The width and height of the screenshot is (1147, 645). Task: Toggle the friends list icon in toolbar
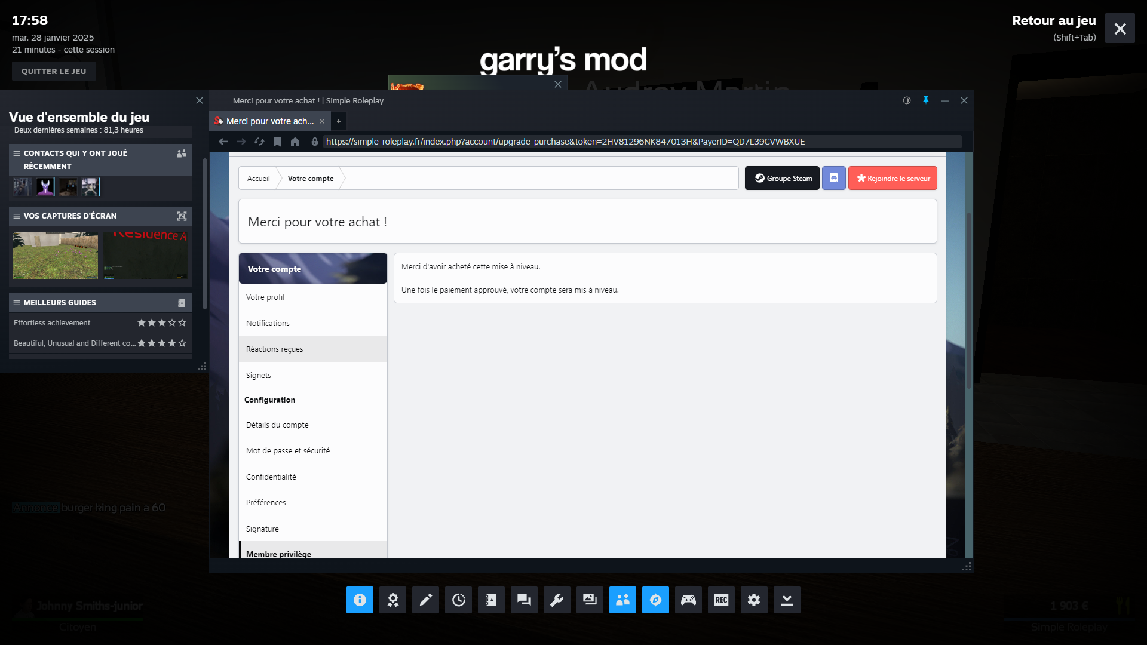[x=622, y=600]
